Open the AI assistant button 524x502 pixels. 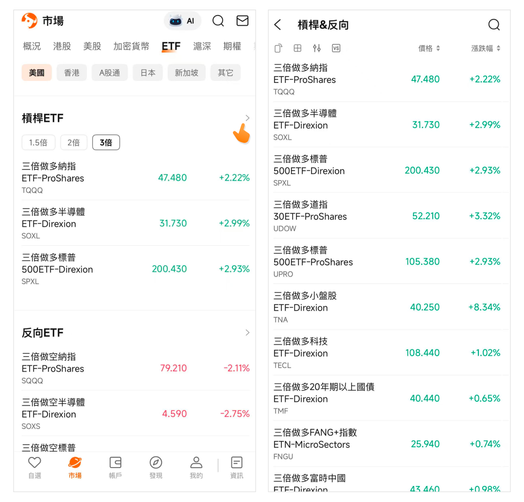182,21
